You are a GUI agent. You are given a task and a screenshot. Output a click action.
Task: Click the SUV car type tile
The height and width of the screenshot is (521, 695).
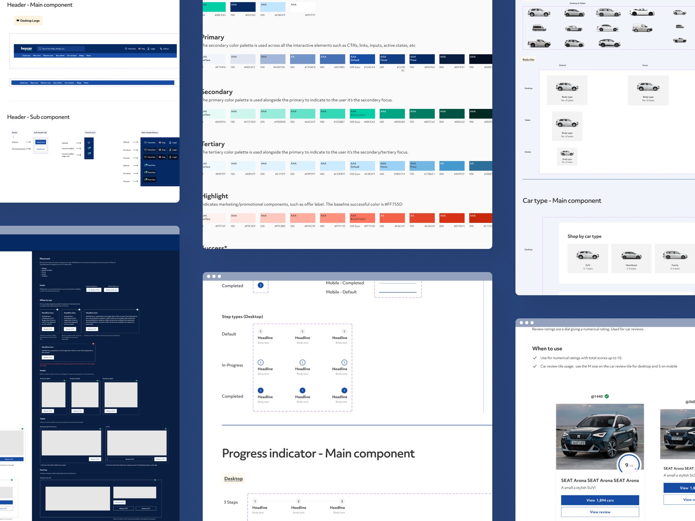point(587,258)
